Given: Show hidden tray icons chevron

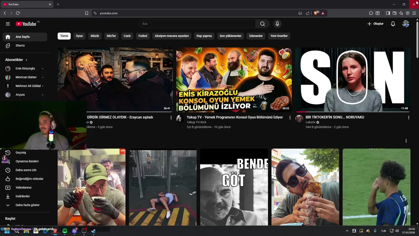Looking at the screenshot, I should pyautogui.click(x=347, y=231).
